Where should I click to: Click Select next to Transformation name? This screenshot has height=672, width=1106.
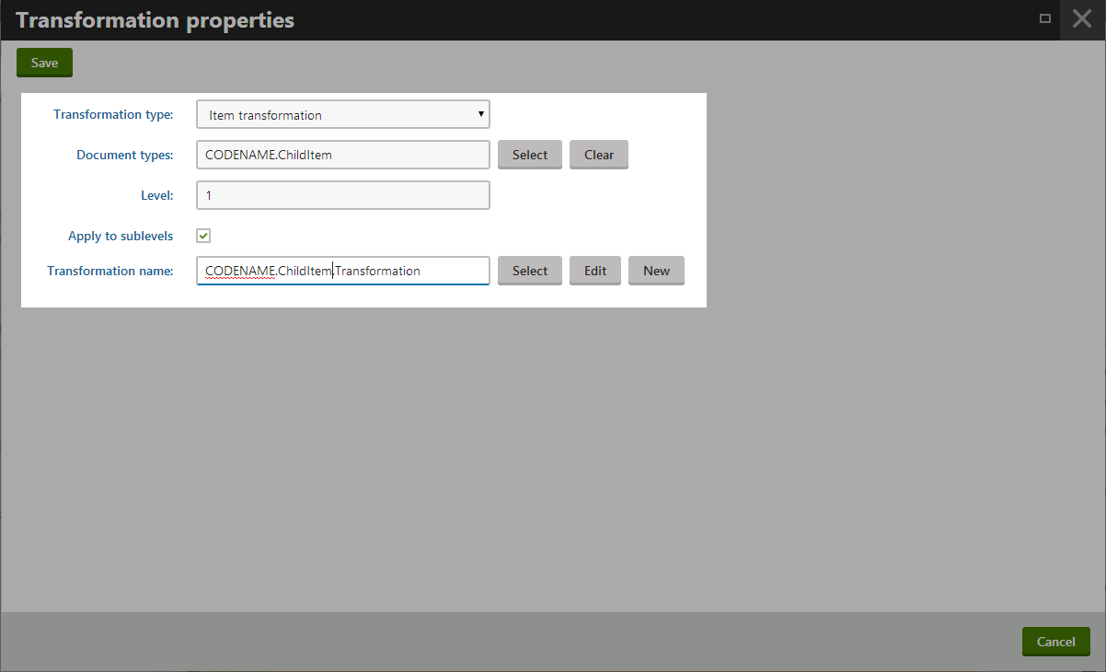530,271
